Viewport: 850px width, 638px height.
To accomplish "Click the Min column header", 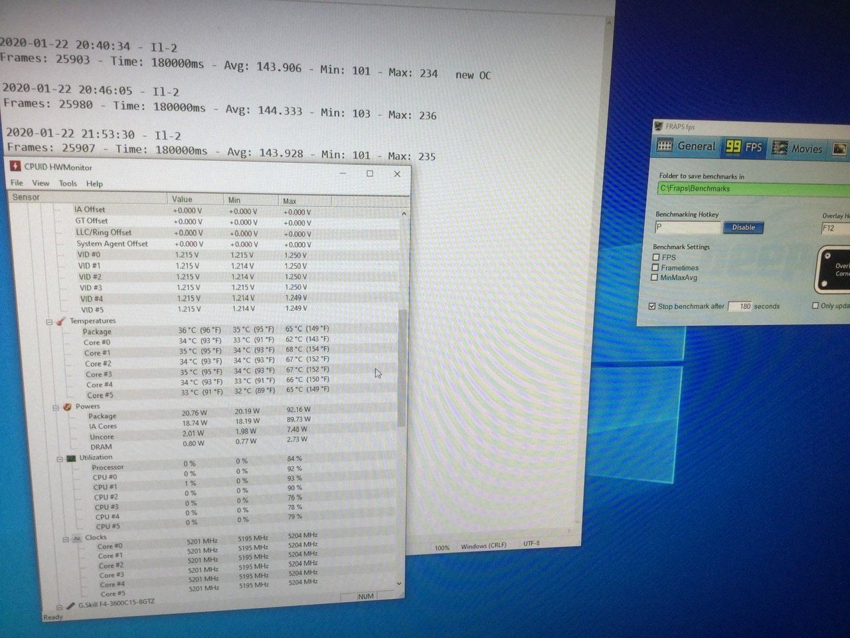I will (252, 199).
